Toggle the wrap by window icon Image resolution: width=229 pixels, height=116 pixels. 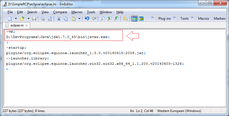(141, 19)
